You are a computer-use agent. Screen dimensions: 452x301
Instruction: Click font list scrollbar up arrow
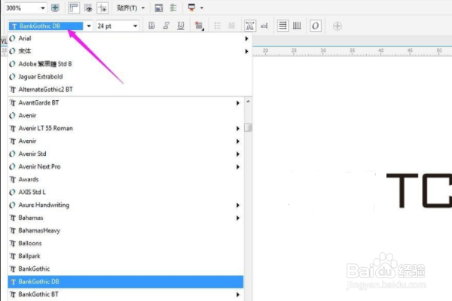(x=248, y=102)
